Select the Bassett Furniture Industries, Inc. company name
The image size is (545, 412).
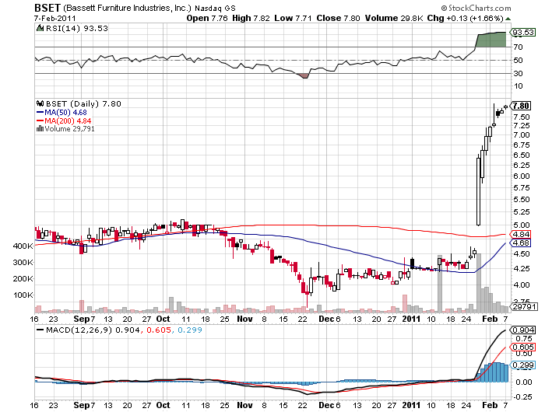[x=127, y=8]
